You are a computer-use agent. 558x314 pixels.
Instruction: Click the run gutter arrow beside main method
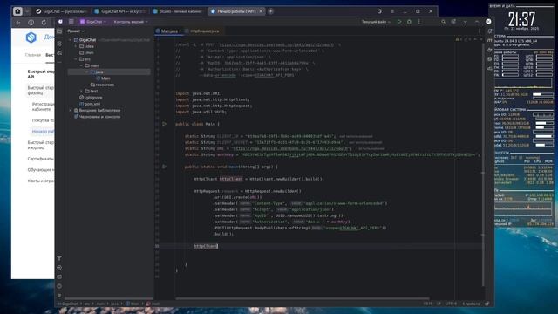(x=165, y=167)
